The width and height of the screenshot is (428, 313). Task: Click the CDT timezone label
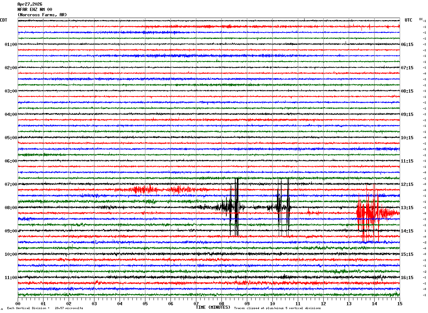tap(4, 20)
